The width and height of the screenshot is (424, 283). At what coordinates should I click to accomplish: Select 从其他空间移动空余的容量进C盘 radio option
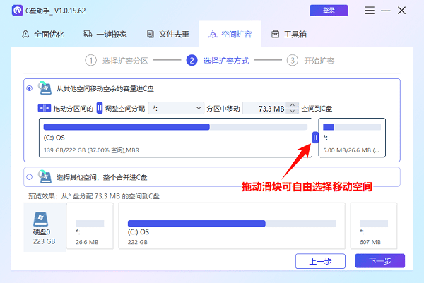(x=29, y=88)
